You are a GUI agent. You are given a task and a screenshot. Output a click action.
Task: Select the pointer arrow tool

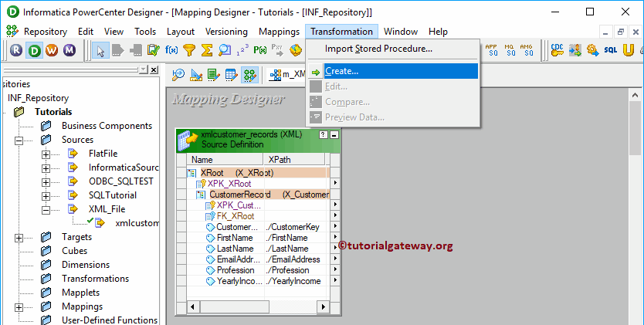(100, 50)
